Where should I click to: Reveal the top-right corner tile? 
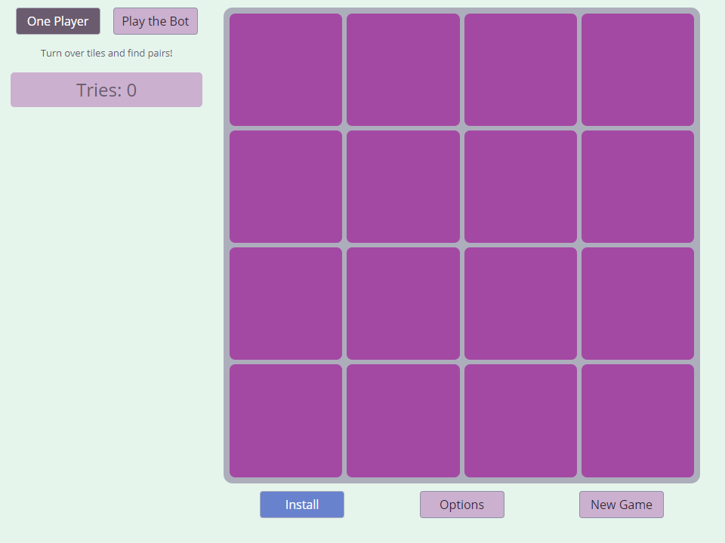[x=637, y=69]
